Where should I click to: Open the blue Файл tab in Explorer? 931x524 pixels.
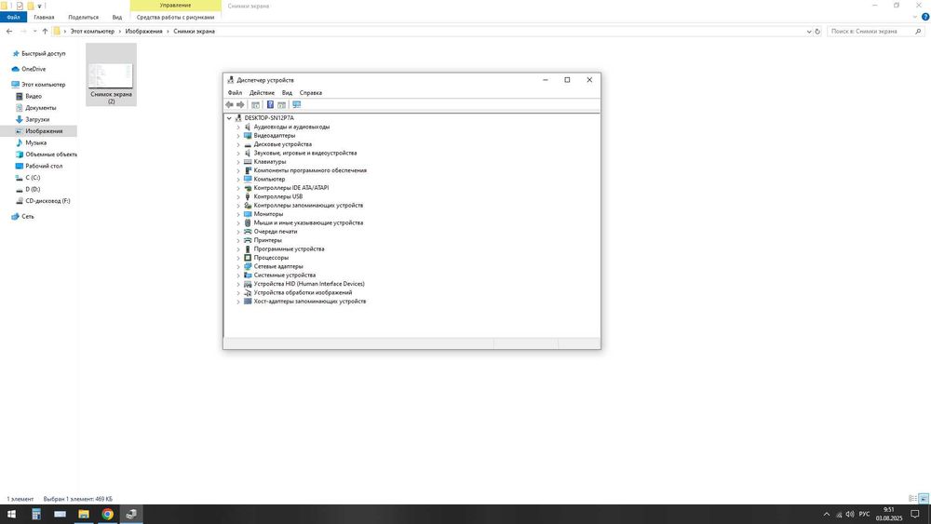coord(13,17)
